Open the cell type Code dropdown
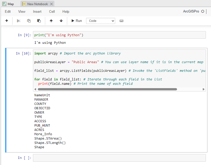 (101, 21)
